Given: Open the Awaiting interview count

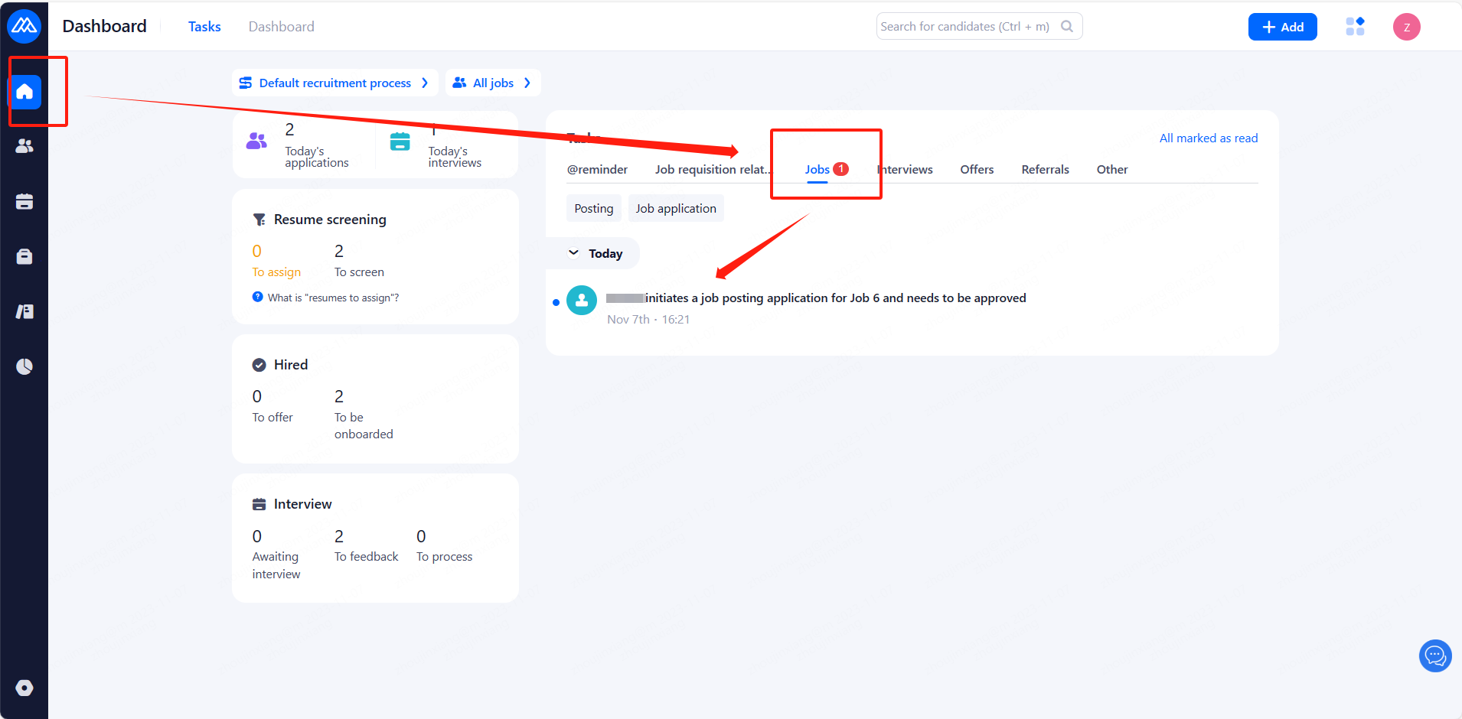Looking at the screenshot, I should coord(276,555).
